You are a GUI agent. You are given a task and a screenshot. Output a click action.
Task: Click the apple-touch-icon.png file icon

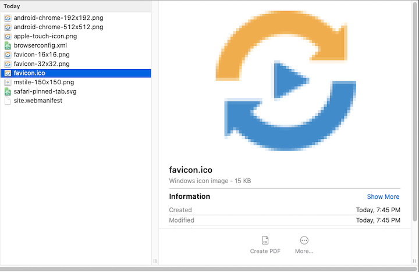coord(8,36)
